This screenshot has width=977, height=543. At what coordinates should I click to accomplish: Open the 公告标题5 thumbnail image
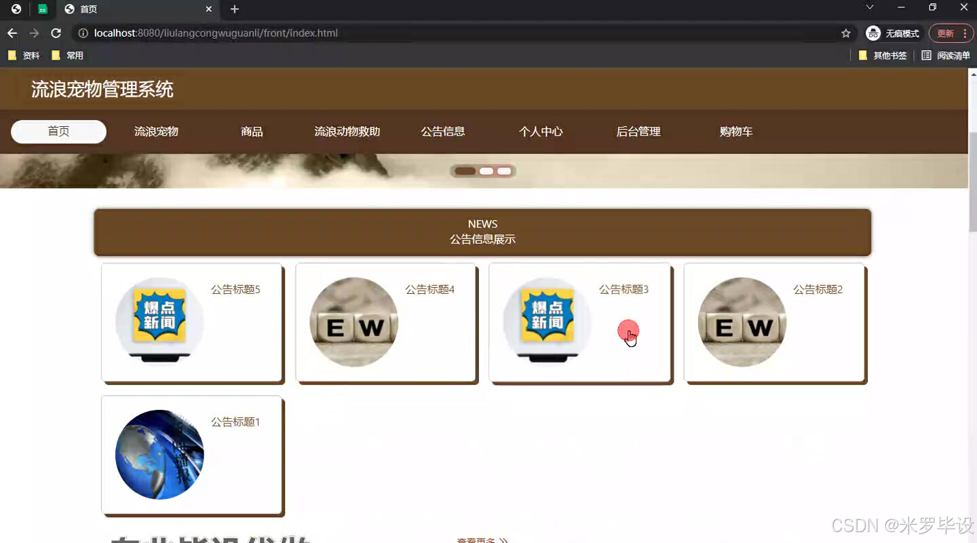coord(159,322)
